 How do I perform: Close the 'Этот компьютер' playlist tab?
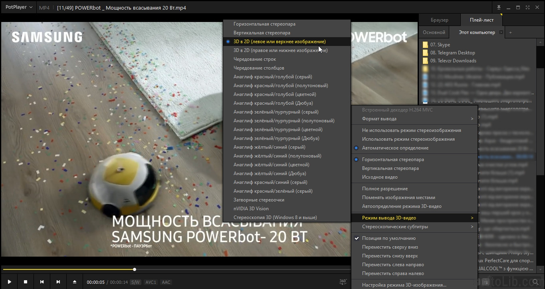point(501,32)
